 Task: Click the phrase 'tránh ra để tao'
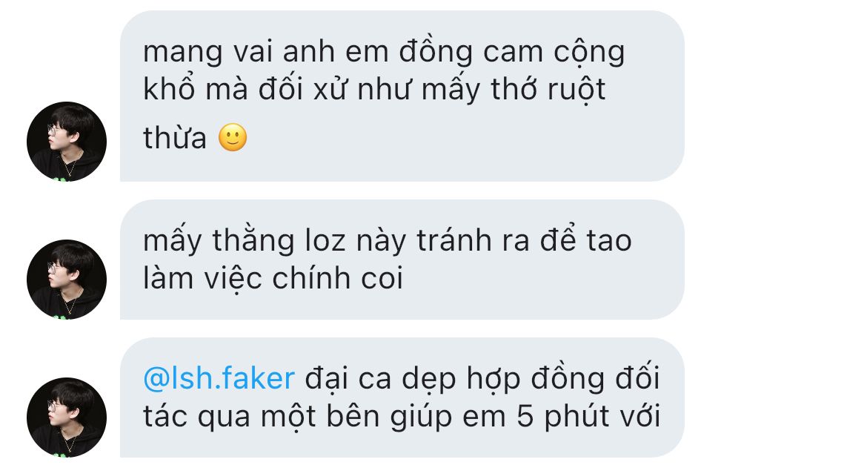tap(524, 241)
